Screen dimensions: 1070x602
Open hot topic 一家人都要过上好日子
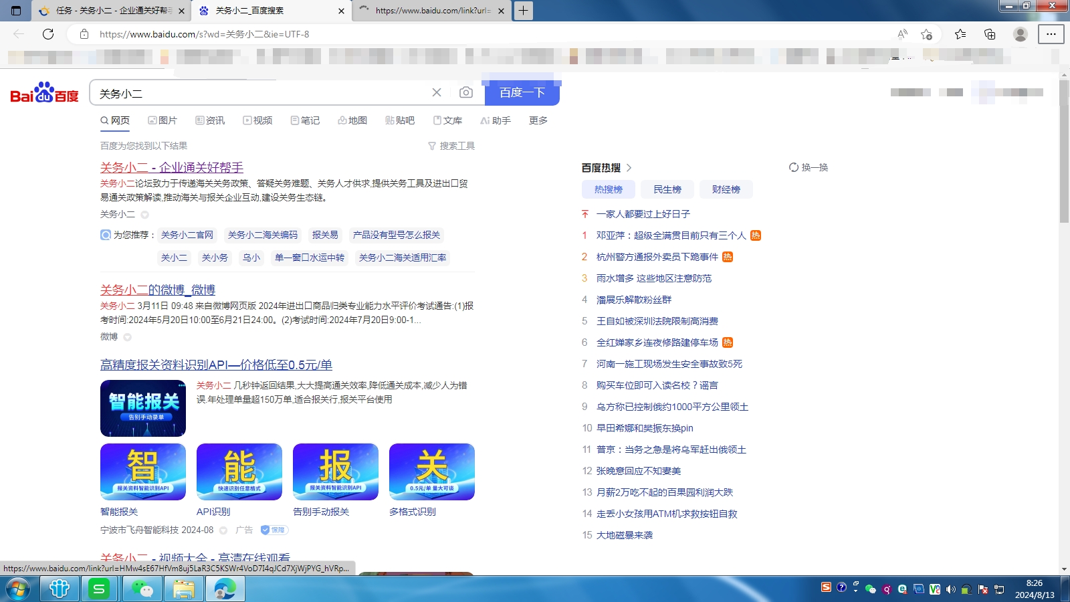pos(643,214)
